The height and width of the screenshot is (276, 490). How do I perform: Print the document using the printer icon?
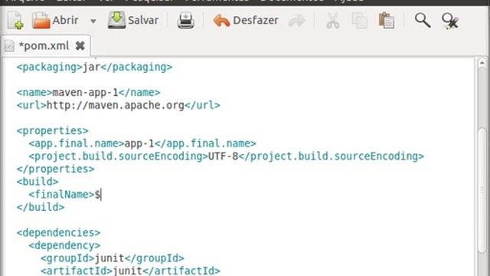pos(185,21)
